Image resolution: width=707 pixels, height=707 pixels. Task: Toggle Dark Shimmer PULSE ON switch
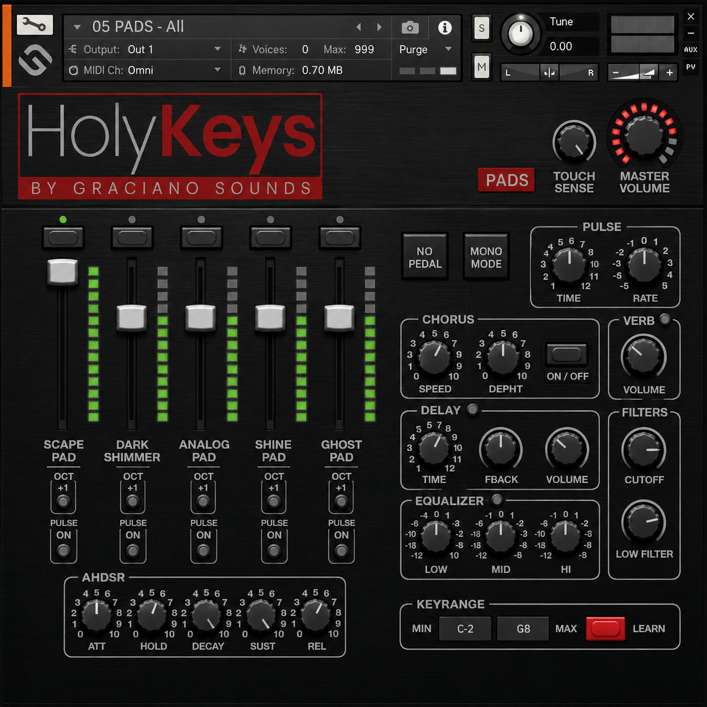(x=132, y=550)
